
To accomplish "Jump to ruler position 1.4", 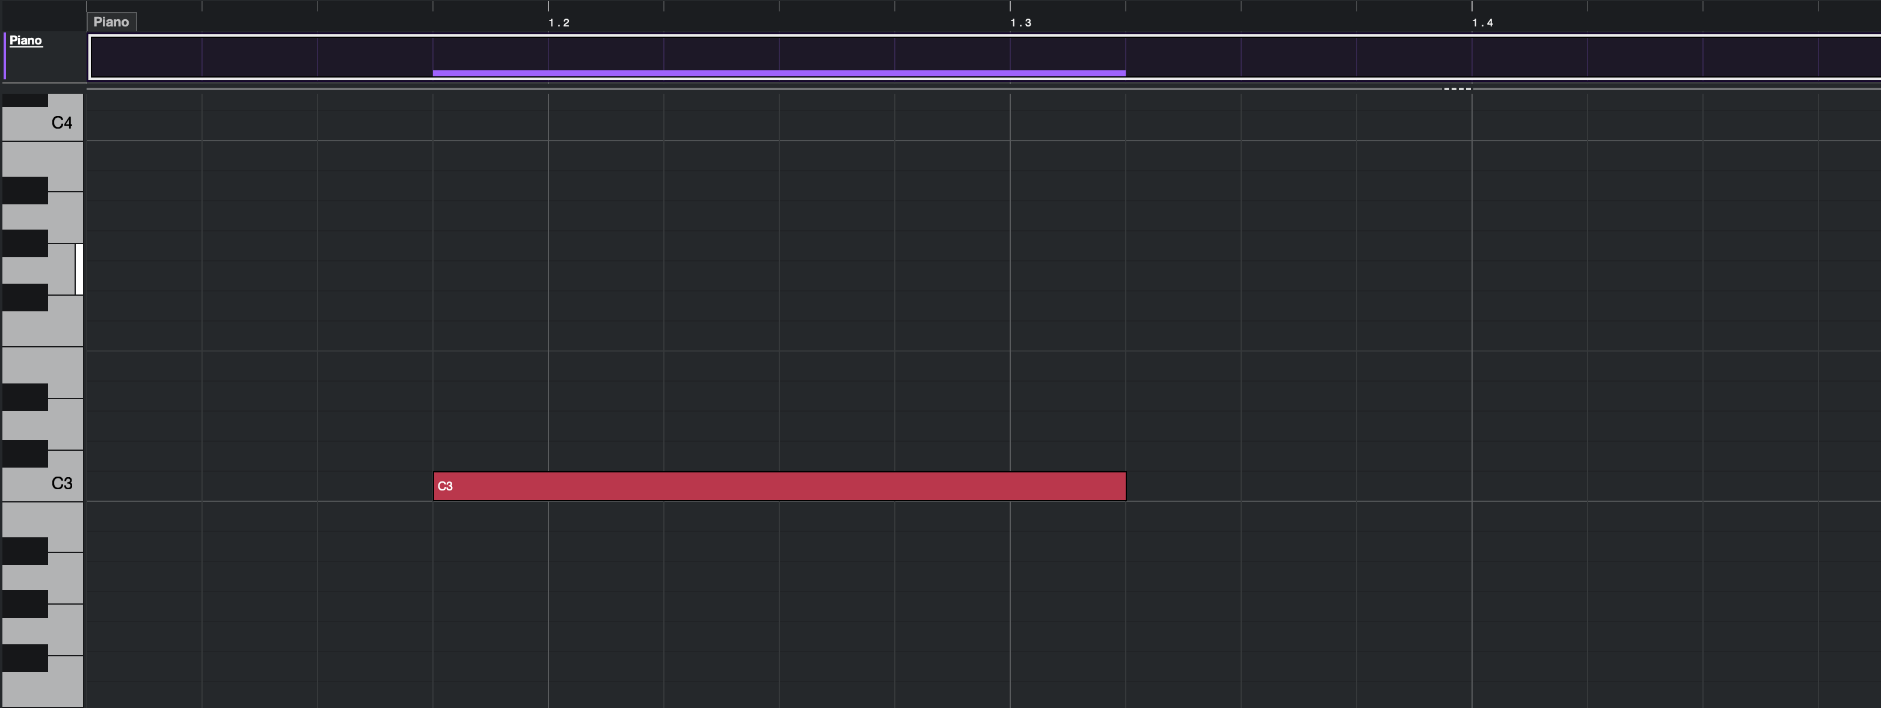I will coord(1482,23).
